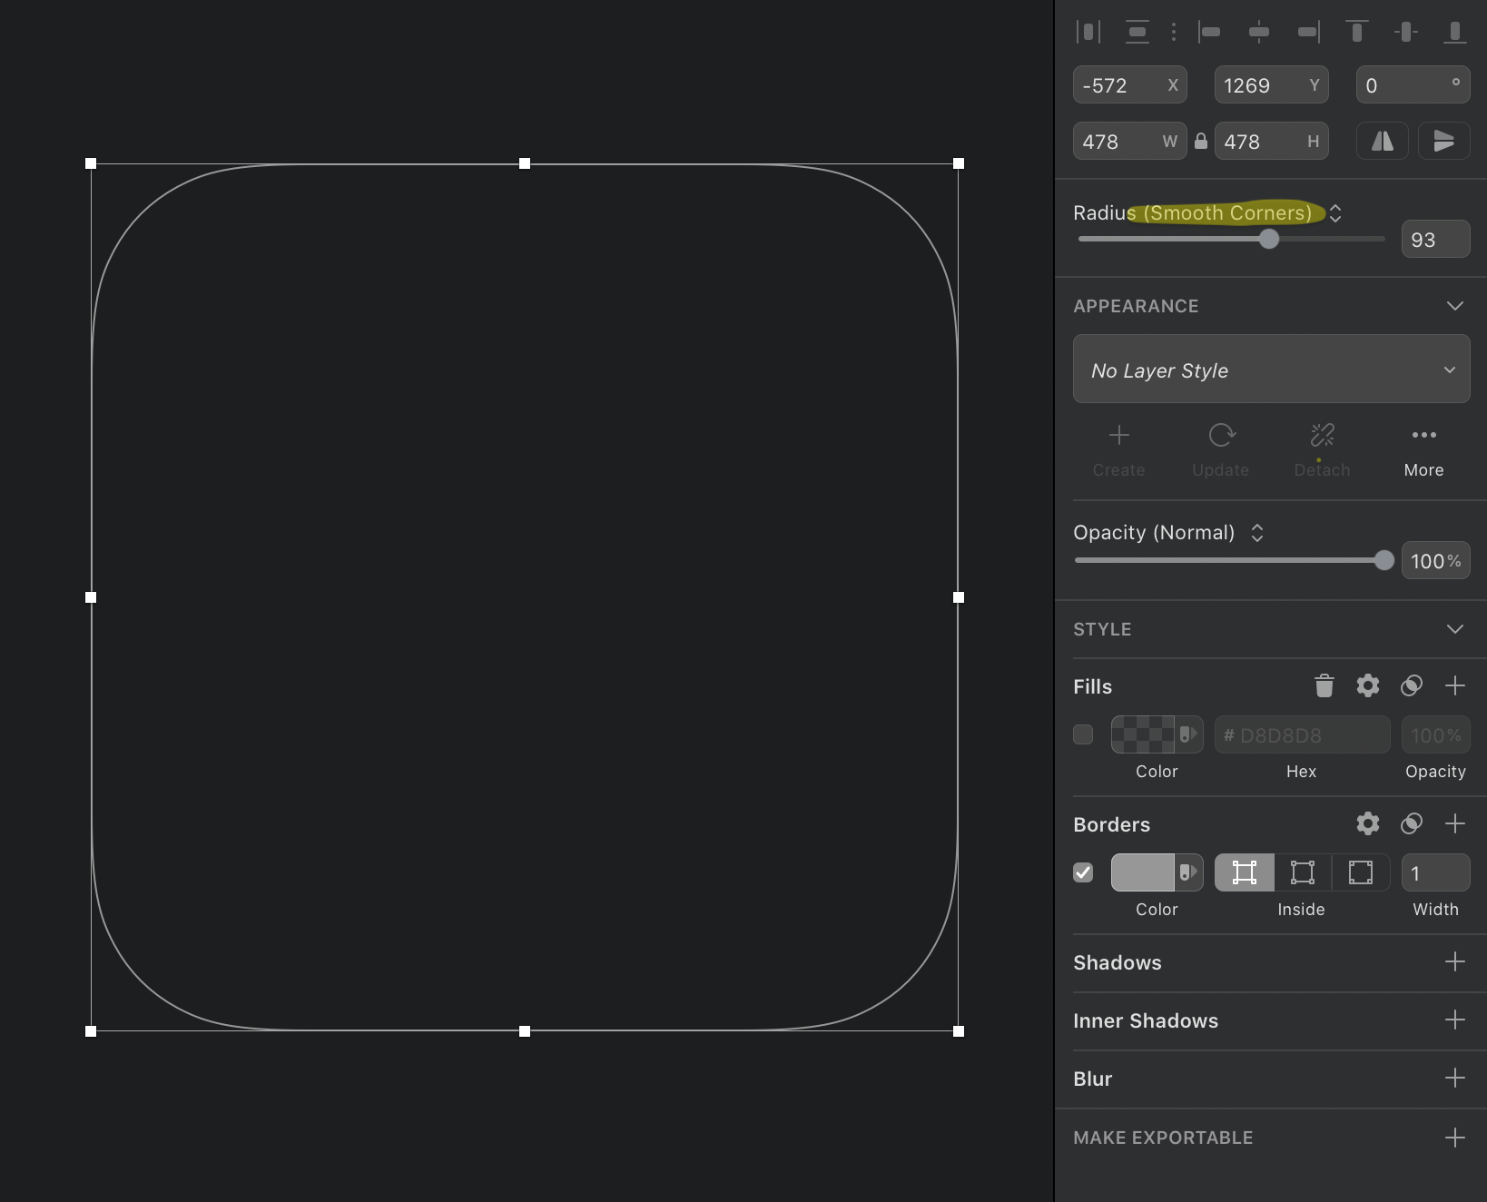Set border position to outside
This screenshot has width=1487, height=1202.
[x=1361, y=872]
